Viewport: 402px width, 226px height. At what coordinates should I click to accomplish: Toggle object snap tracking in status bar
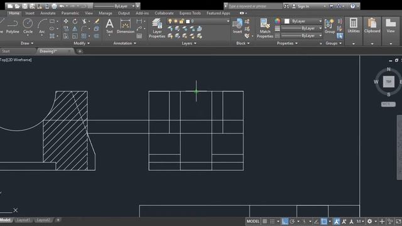(x=317, y=222)
